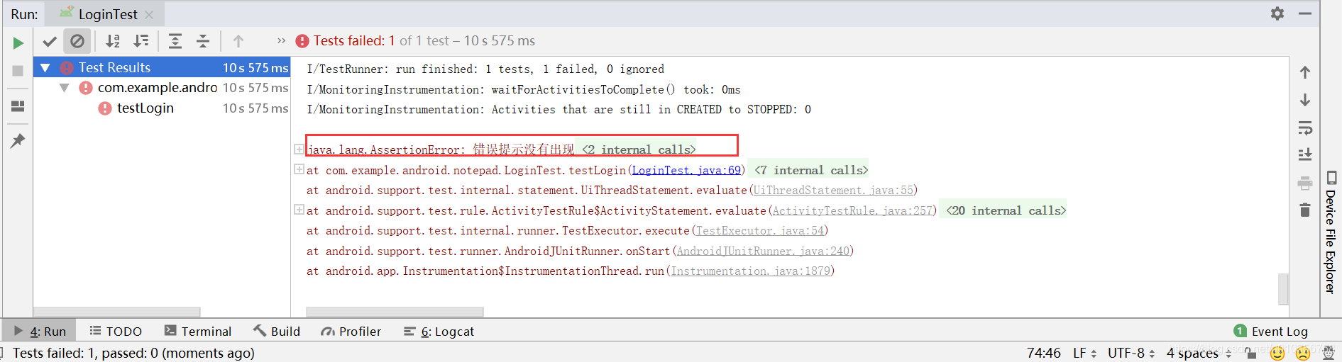
Task: Expand AssertionError 2 internal calls fold
Action: 299,149
